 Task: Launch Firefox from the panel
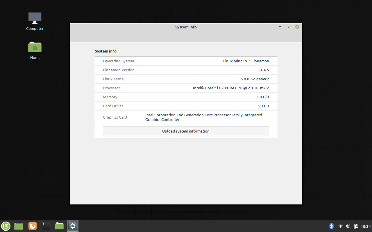click(x=33, y=226)
